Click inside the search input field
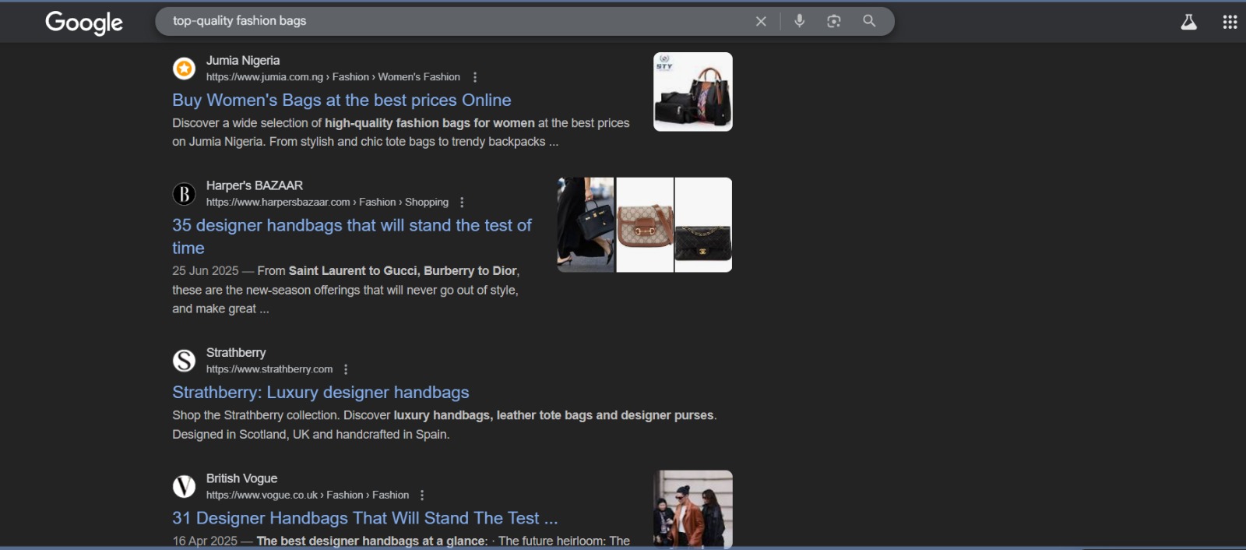 [x=452, y=21]
